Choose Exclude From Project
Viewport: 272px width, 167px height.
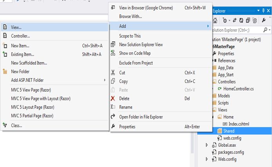coord(161,63)
